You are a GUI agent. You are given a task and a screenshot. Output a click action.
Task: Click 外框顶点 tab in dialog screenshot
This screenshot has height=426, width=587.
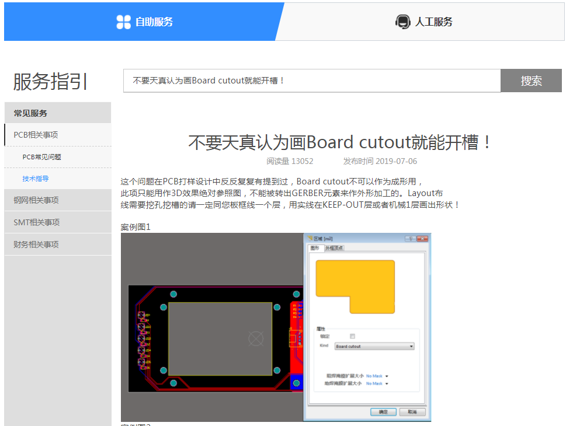(x=334, y=248)
